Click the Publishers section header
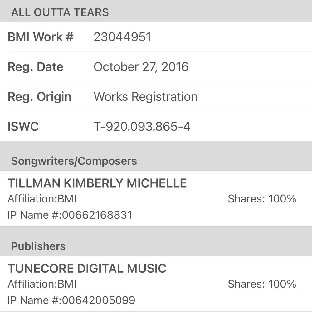This screenshot has height=312, width=312. point(38,246)
